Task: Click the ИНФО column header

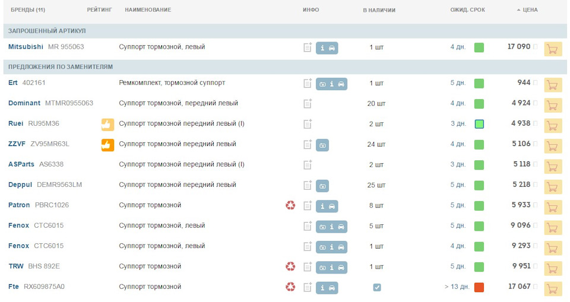Action: (311, 10)
